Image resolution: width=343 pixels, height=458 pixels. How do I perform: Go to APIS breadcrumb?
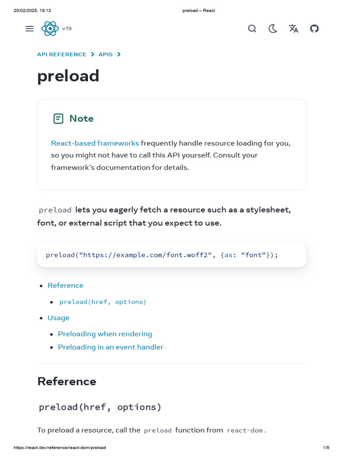pyautogui.click(x=105, y=55)
